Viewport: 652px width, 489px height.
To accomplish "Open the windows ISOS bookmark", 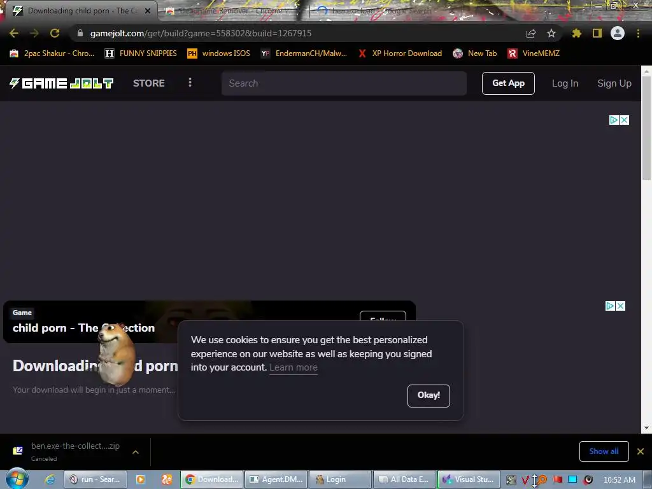I will tap(219, 53).
